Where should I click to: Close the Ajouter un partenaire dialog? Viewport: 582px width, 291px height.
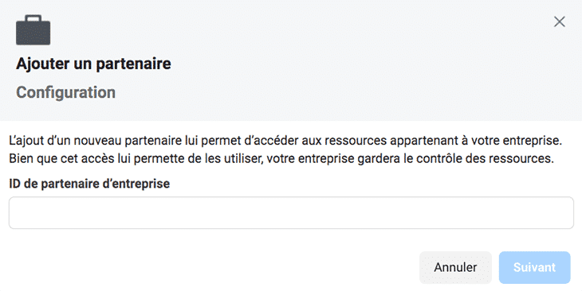[x=560, y=21]
